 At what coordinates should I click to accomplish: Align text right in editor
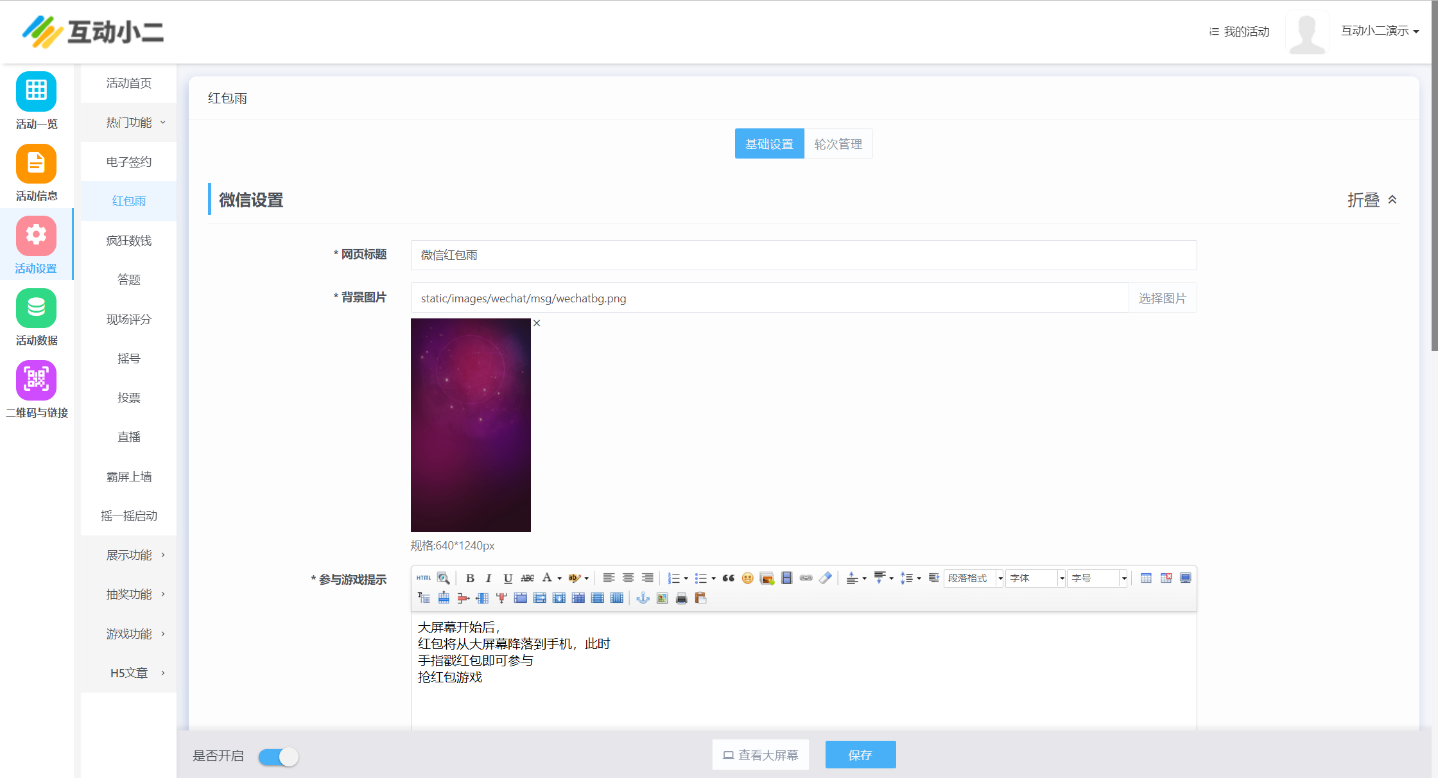pos(647,578)
